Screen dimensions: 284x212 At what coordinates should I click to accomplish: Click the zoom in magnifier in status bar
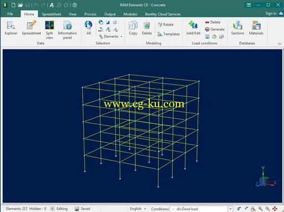coord(260,209)
